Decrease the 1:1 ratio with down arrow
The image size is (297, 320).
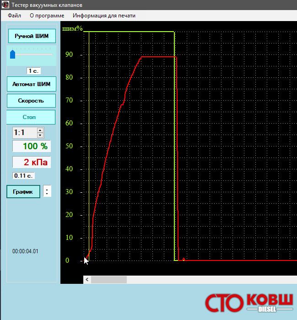point(40,135)
